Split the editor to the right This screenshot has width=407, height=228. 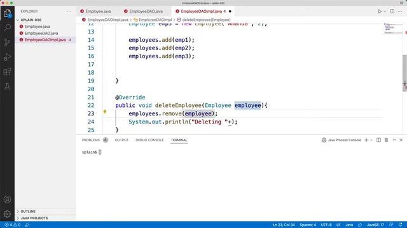(x=392, y=11)
